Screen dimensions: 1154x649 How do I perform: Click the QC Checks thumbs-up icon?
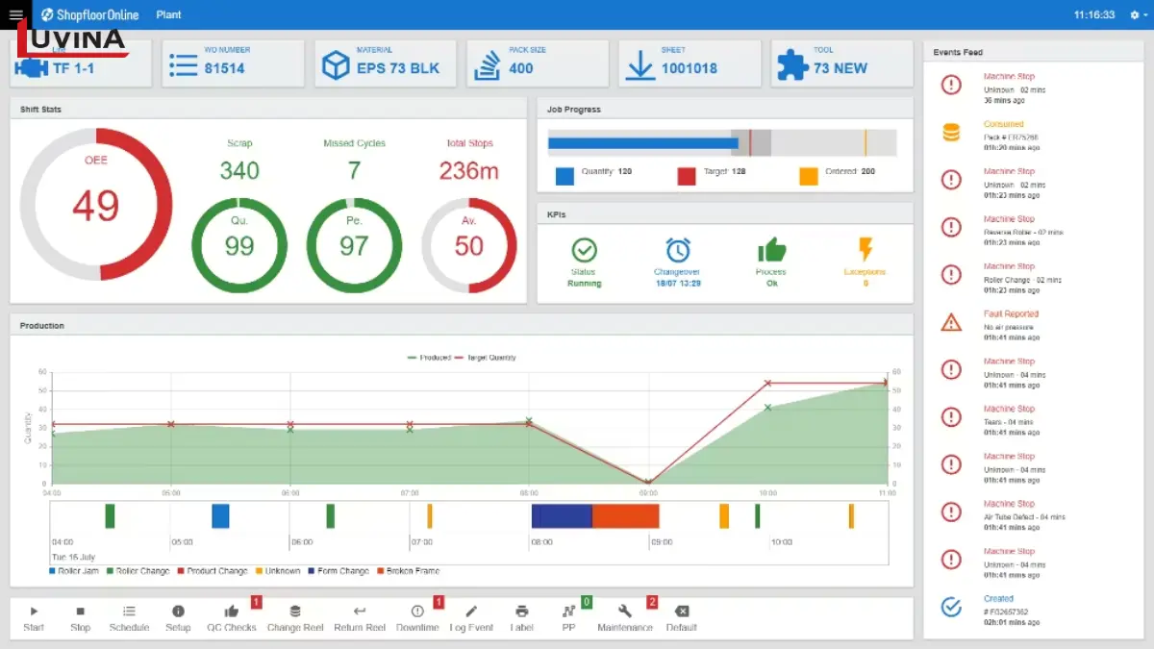tap(231, 612)
